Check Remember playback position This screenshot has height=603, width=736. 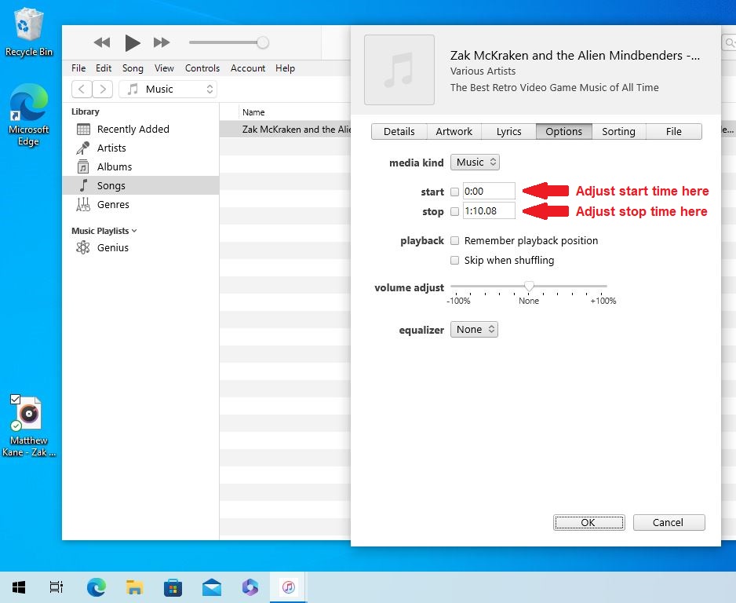[454, 240]
